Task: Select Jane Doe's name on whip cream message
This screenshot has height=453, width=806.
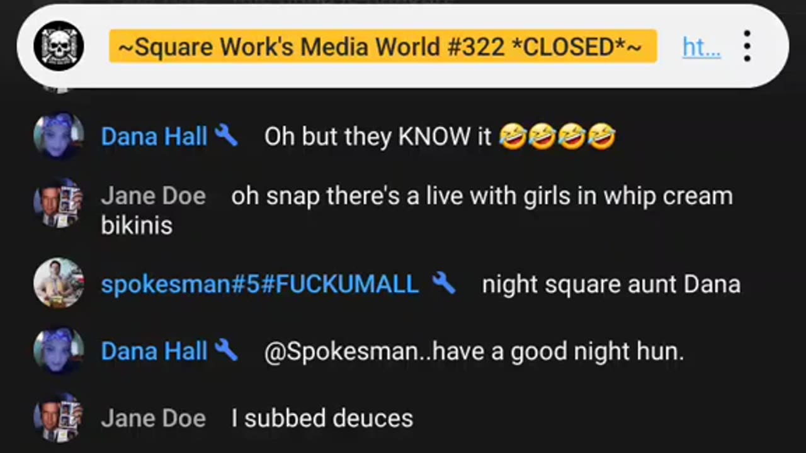Action: click(x=154, y=196)
